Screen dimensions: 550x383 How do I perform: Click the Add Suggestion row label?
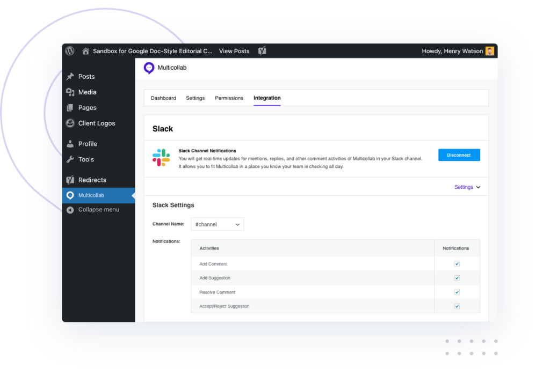[x=215, y=278]
